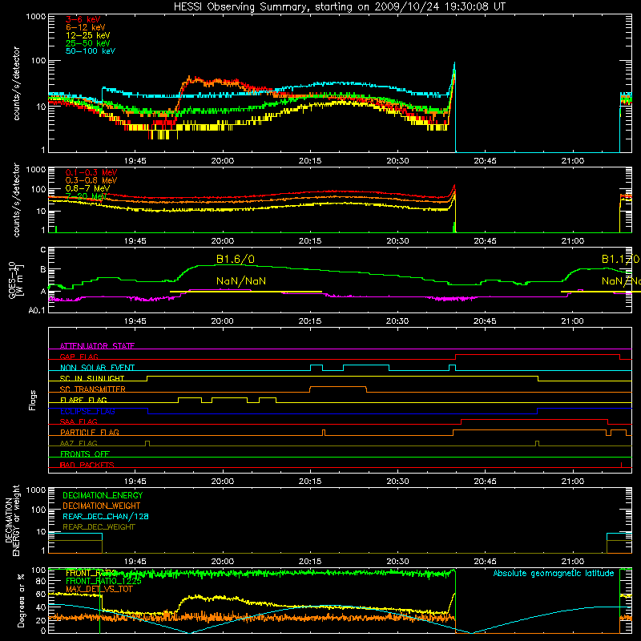Click the 21:00 tick under decimation panel
Screen dimensions: 641x641
(x=572, y=562)
